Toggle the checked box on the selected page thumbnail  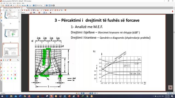[4, 44]
